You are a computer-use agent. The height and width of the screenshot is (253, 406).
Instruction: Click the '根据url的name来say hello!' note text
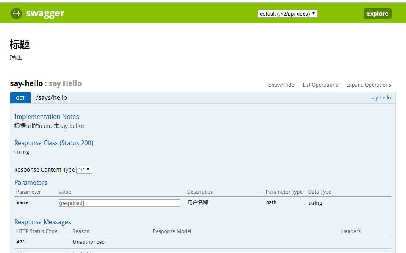coord(49,126)
